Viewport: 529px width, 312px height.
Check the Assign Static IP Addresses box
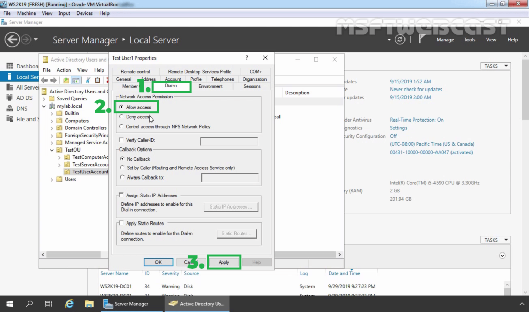tap(121, 195)
